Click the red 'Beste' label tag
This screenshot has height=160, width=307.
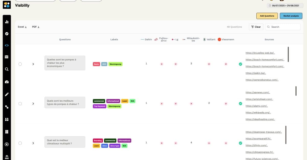(x=96, y=64)
